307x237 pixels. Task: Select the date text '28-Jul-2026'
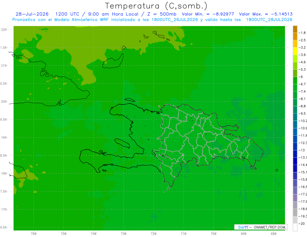[x=32, y=14]
